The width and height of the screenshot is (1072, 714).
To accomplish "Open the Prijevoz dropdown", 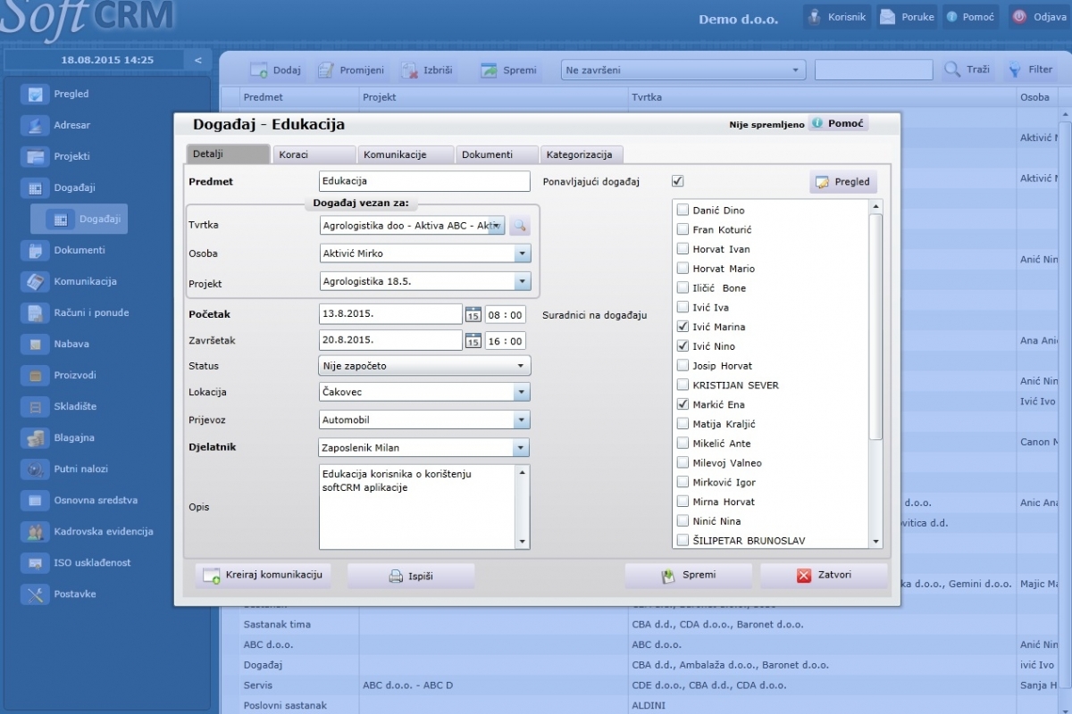I will tap(523, 420).
